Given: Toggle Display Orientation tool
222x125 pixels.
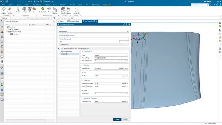Looking at the screenshot, I should coord(77,11).
